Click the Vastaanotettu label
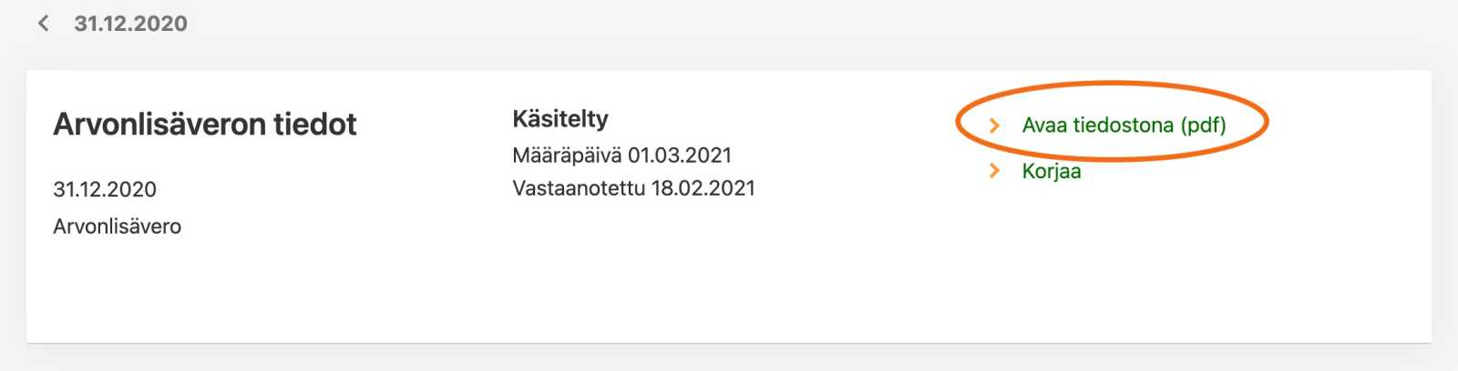1458x371 pixels. point(578,188)
